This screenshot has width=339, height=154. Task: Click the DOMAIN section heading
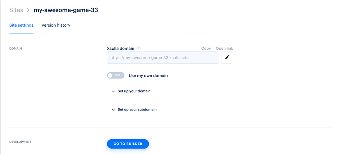coord(15,49)
